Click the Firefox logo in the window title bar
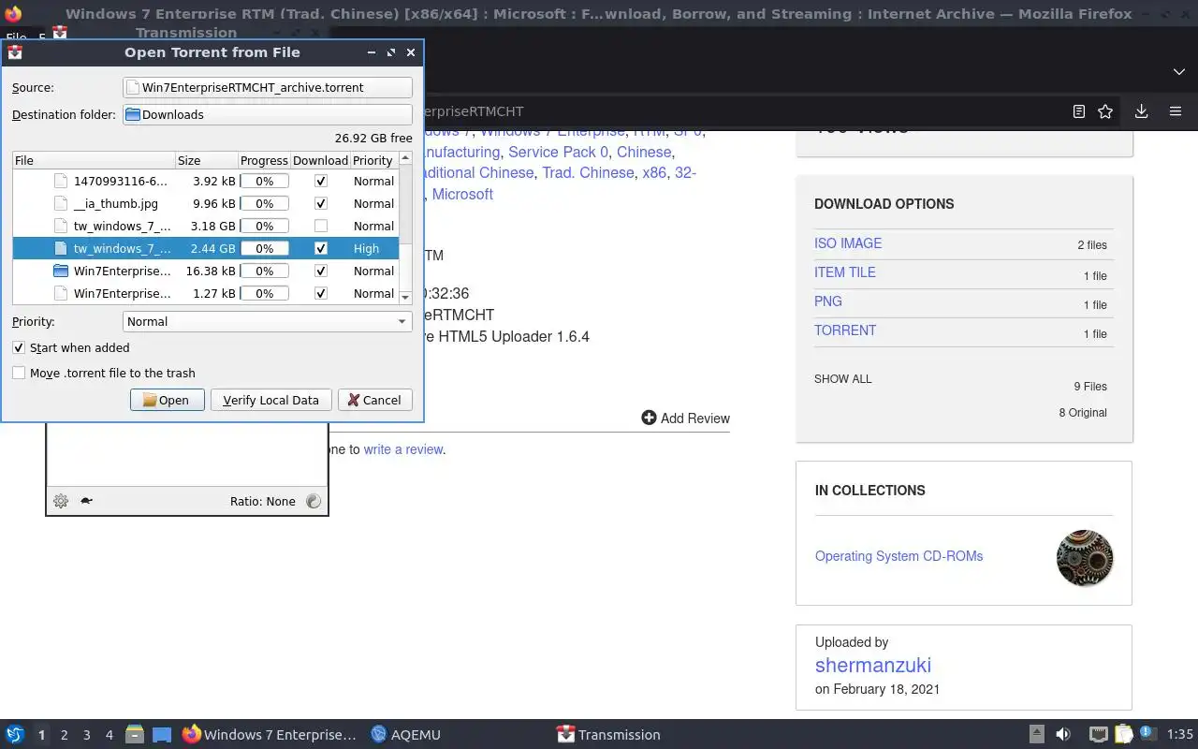 click(x=13, y=14)
